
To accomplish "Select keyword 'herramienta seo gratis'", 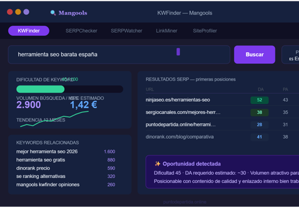I will 41,160.
